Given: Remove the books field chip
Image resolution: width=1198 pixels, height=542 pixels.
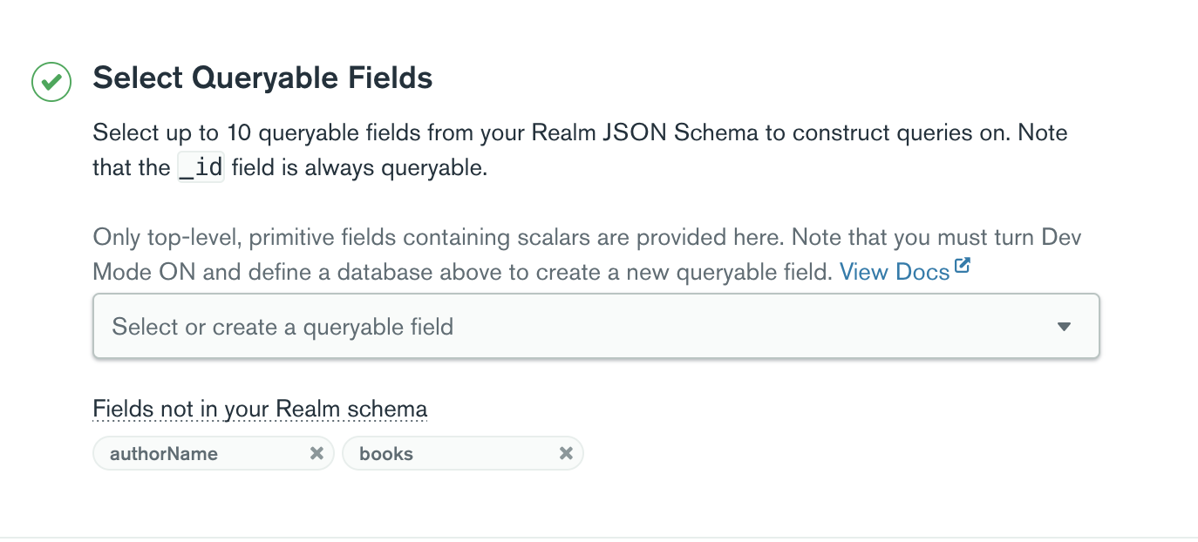Looking at the screenshot, I should pyautogui.click(x=566, y=453).
